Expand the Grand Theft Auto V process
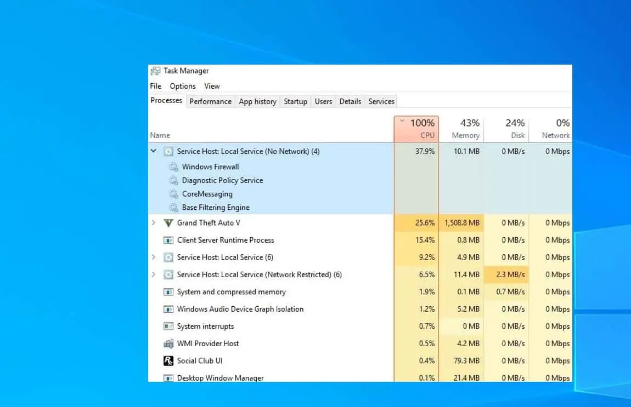The width and height of the screenshot is (631, 407). pyautogui.click(x=153, y=222)
